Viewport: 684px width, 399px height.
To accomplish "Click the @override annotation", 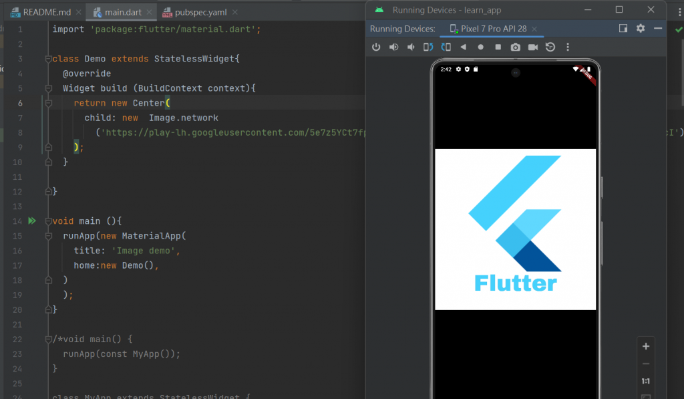I will pyautogui.click(x=87, y=74).
